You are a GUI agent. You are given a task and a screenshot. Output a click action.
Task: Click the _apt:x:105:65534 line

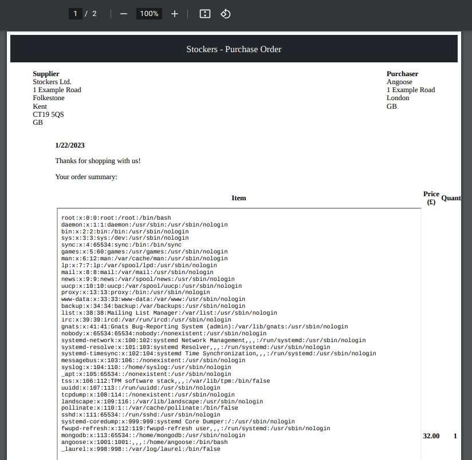point(146,374)
